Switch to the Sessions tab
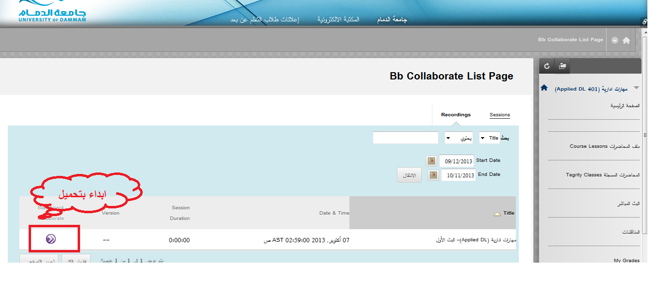The height and width of the screenshot is (298, 660). pos(500,115)
